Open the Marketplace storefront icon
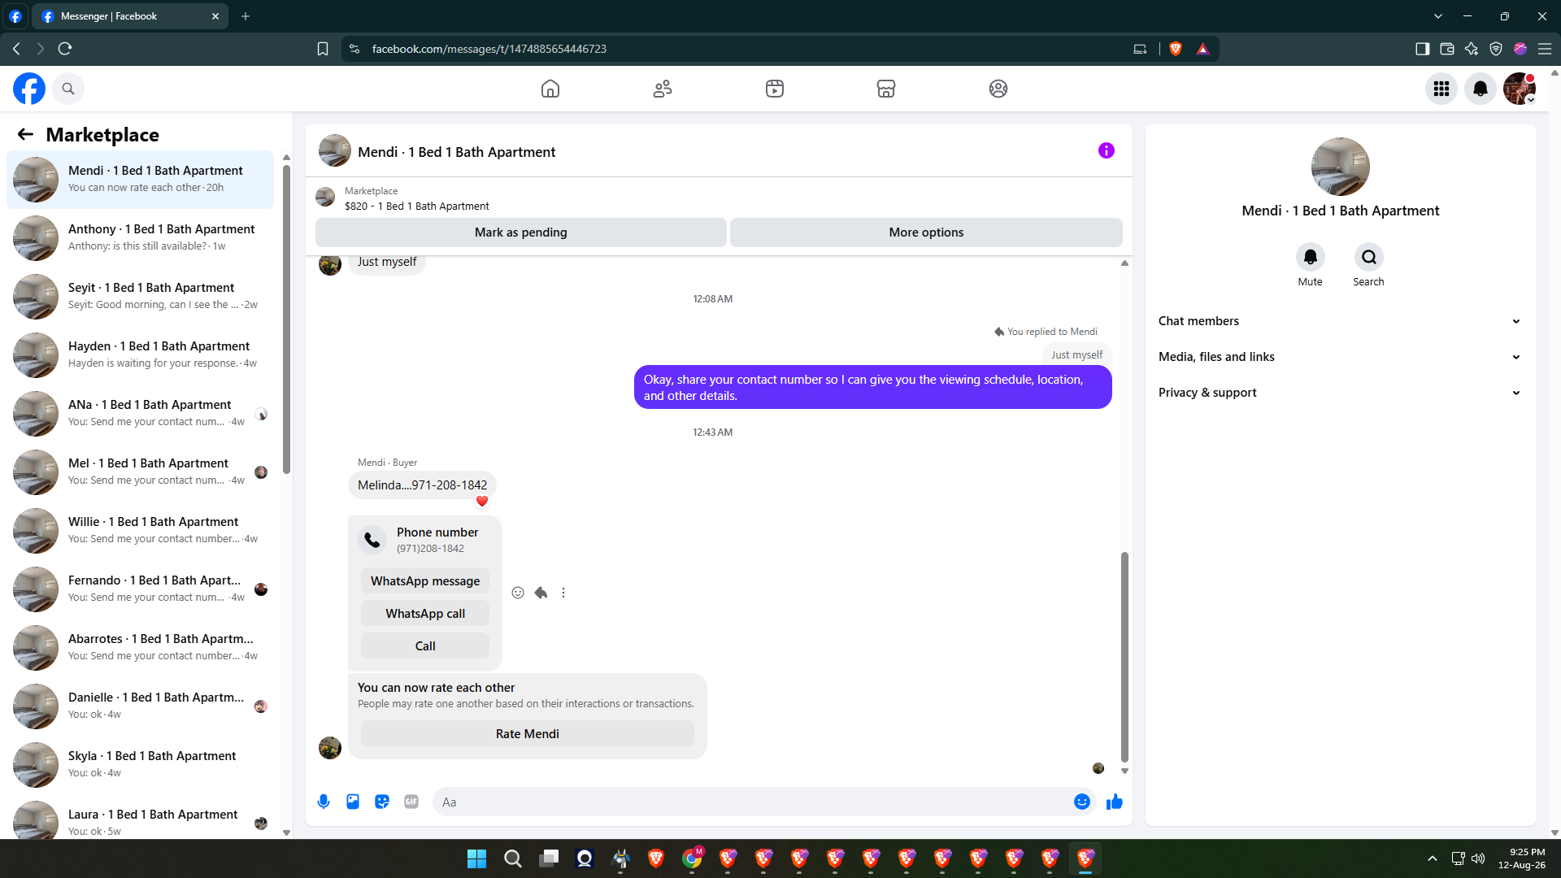Viewport: 1561px width, 878px height. 886,89
